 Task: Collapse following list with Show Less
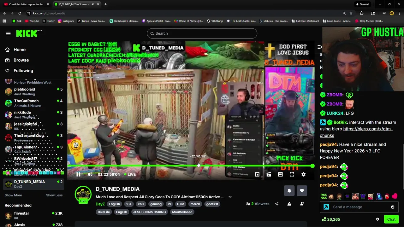54,195
